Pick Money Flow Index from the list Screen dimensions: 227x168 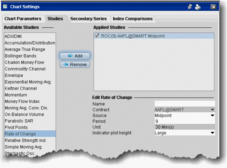point(22,102)
